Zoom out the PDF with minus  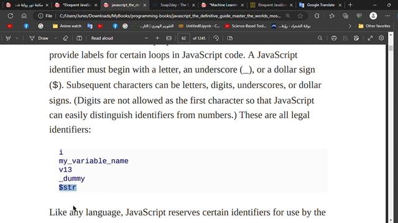coord(146,38)
